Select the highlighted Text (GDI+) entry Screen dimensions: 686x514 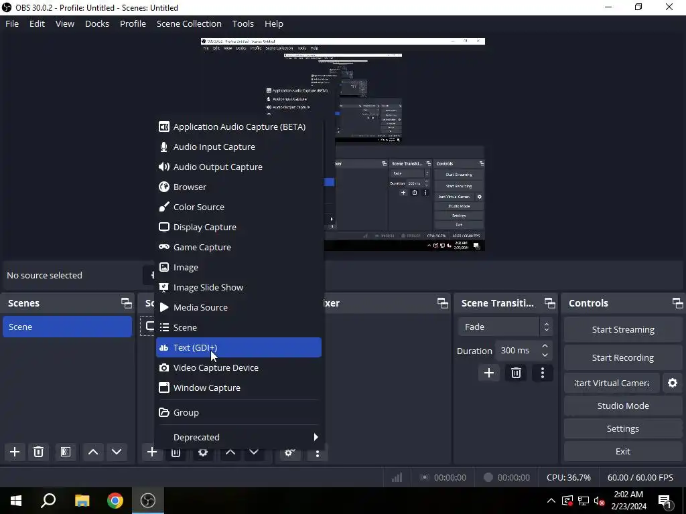(x=238, y=348)
